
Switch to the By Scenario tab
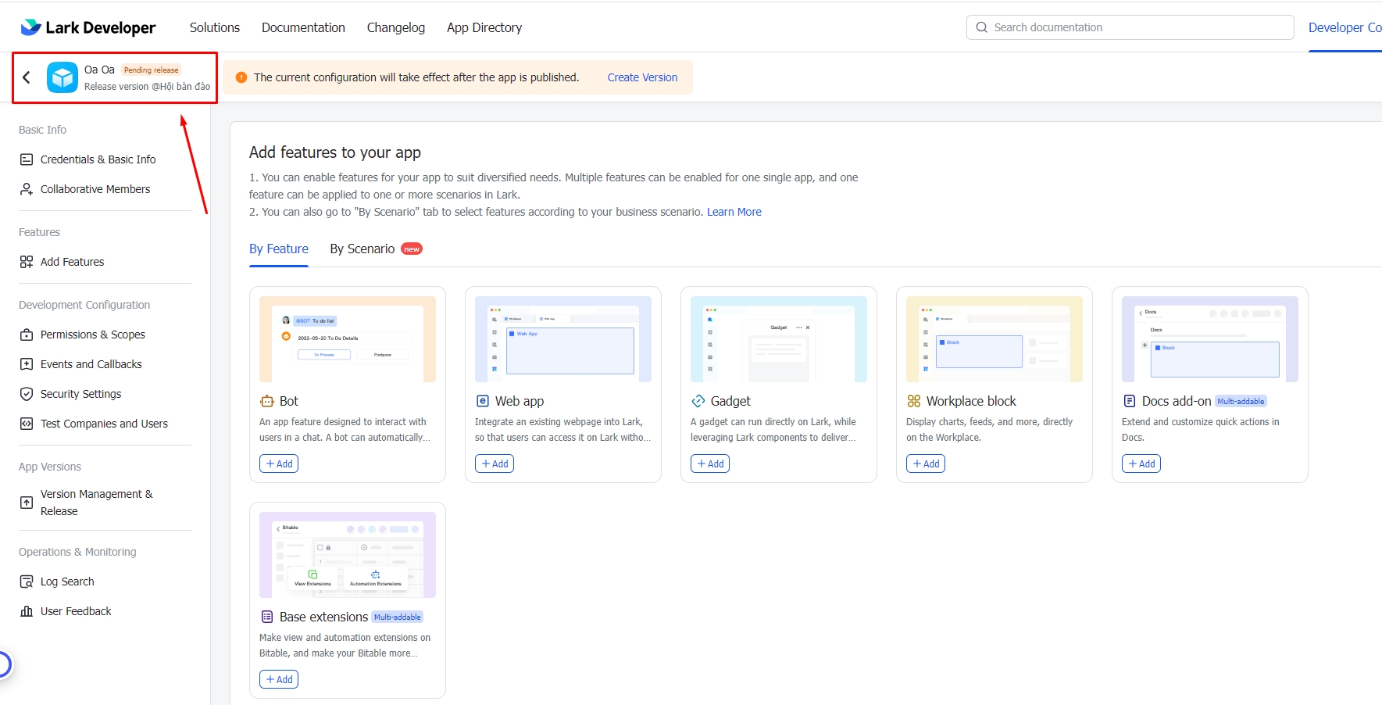coord(362,249)
